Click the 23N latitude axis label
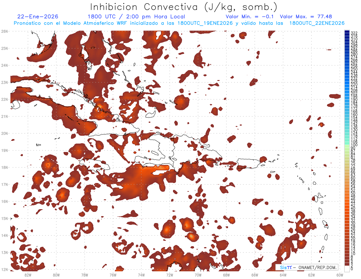This screenshot has width=361, height=279. [5, 82]
